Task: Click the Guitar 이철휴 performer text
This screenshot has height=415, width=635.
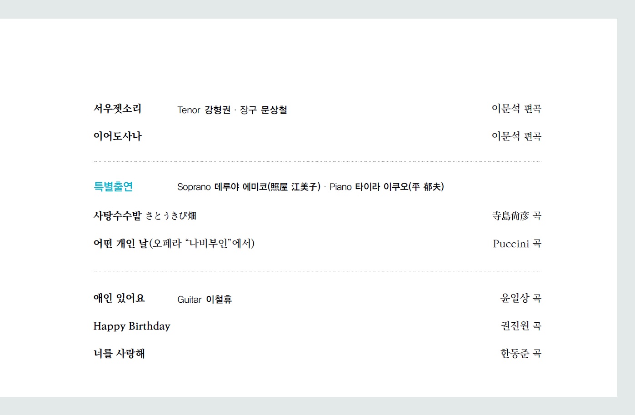Action: pyautogui.click(x=205, y=300)
